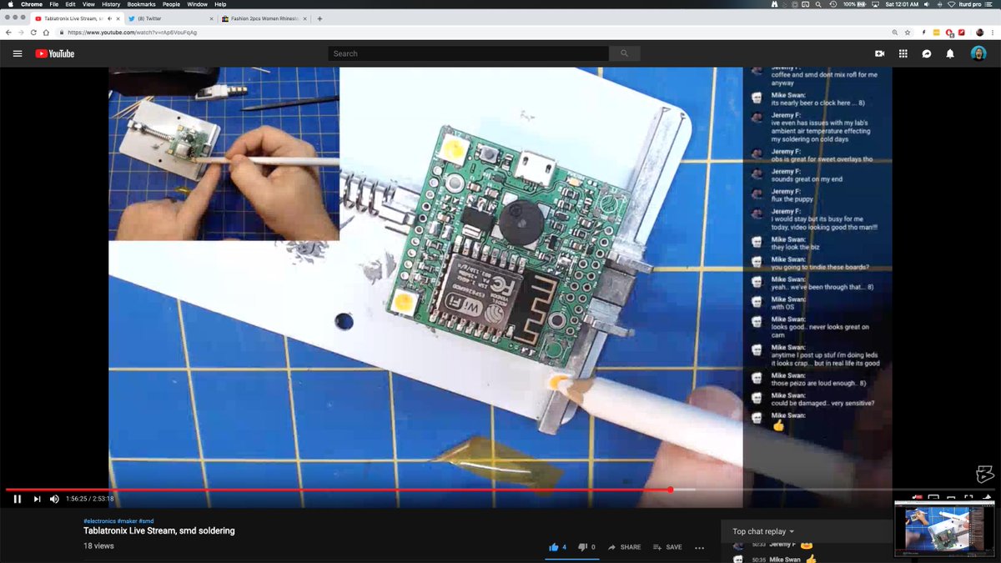Reload the page

(x=33, y=33)
